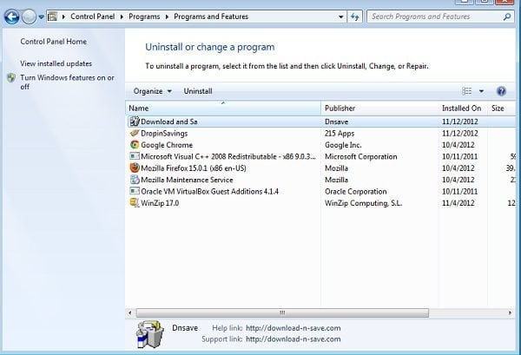Select the WinZip 17.0 icon
This screenshot has width=521, height=355.
click(x=135, y=203)
